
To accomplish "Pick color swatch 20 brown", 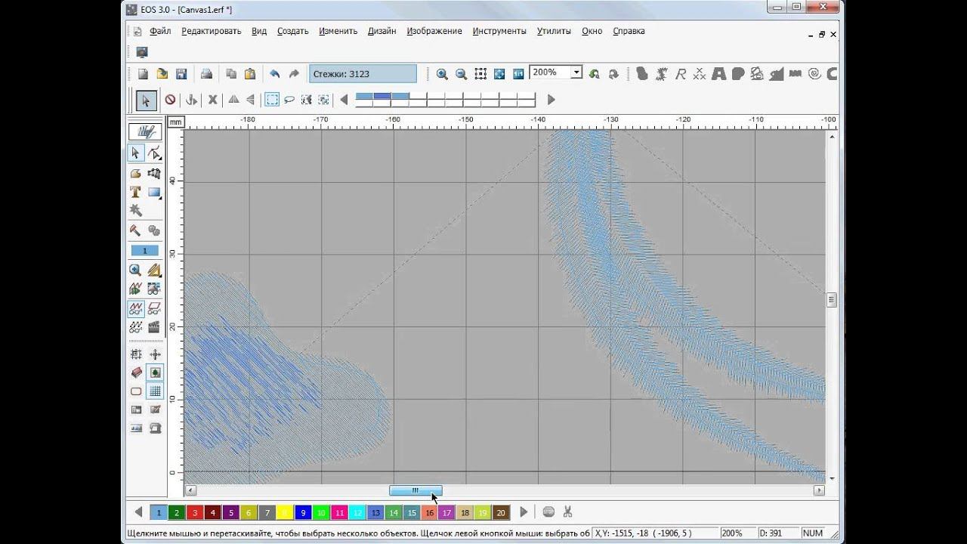I will (501, 512).
